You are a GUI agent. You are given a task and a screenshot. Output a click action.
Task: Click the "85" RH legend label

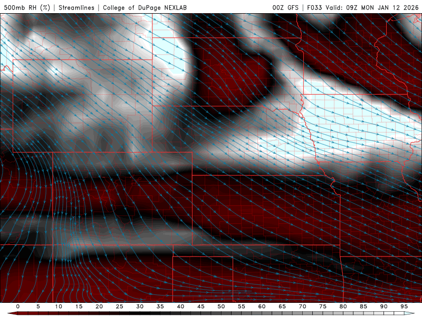[x=363, y=307]
